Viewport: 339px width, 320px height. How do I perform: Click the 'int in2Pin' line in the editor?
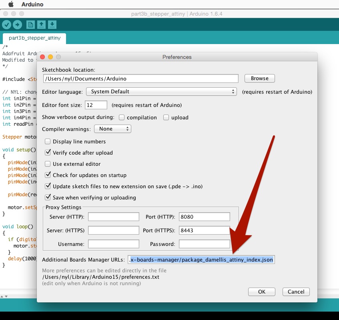point(20,105)
